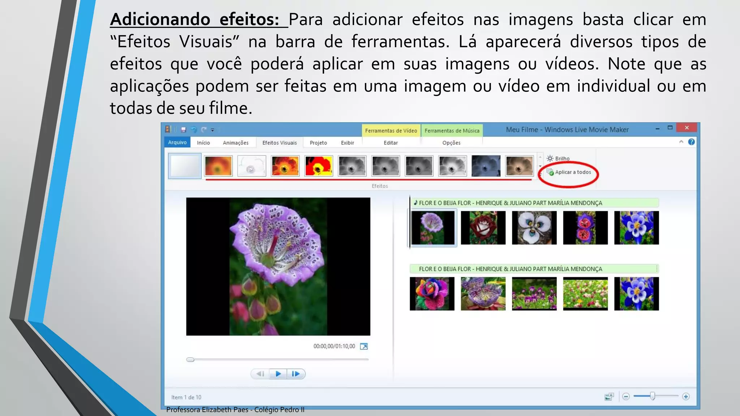Apply the red and yellow threshold effect

[318, 166]
